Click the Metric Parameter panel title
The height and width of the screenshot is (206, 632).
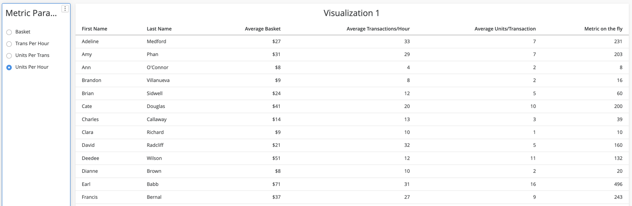(x=31, y=13)
